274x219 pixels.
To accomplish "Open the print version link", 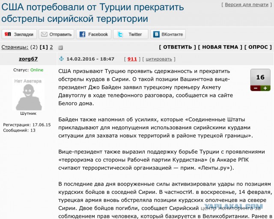I will 247,5.
